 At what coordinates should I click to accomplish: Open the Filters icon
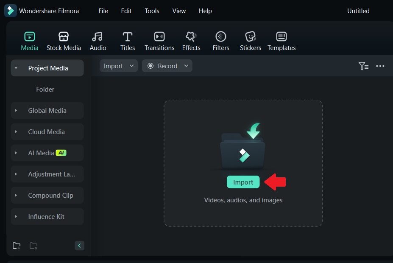coord(221,36)
